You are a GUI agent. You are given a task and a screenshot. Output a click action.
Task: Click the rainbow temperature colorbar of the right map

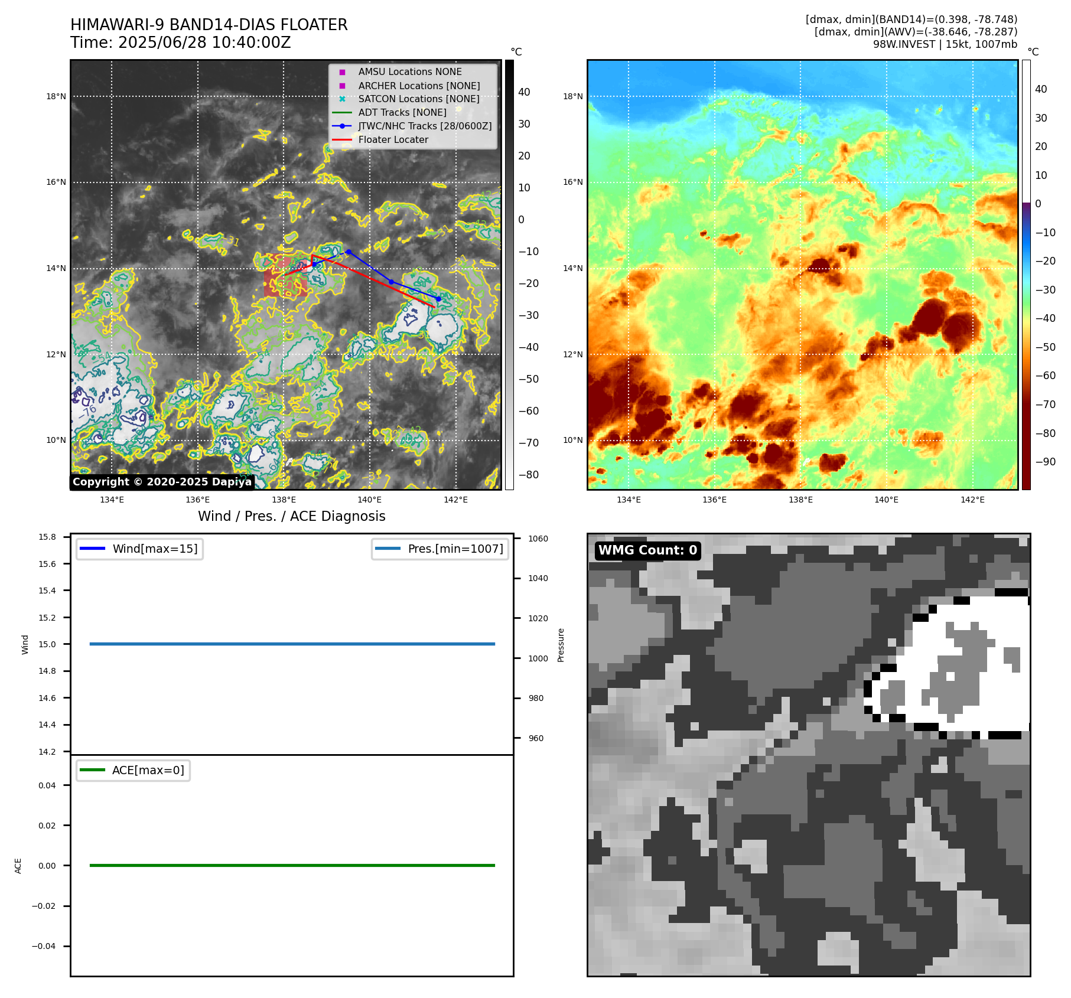point(1026,275)
